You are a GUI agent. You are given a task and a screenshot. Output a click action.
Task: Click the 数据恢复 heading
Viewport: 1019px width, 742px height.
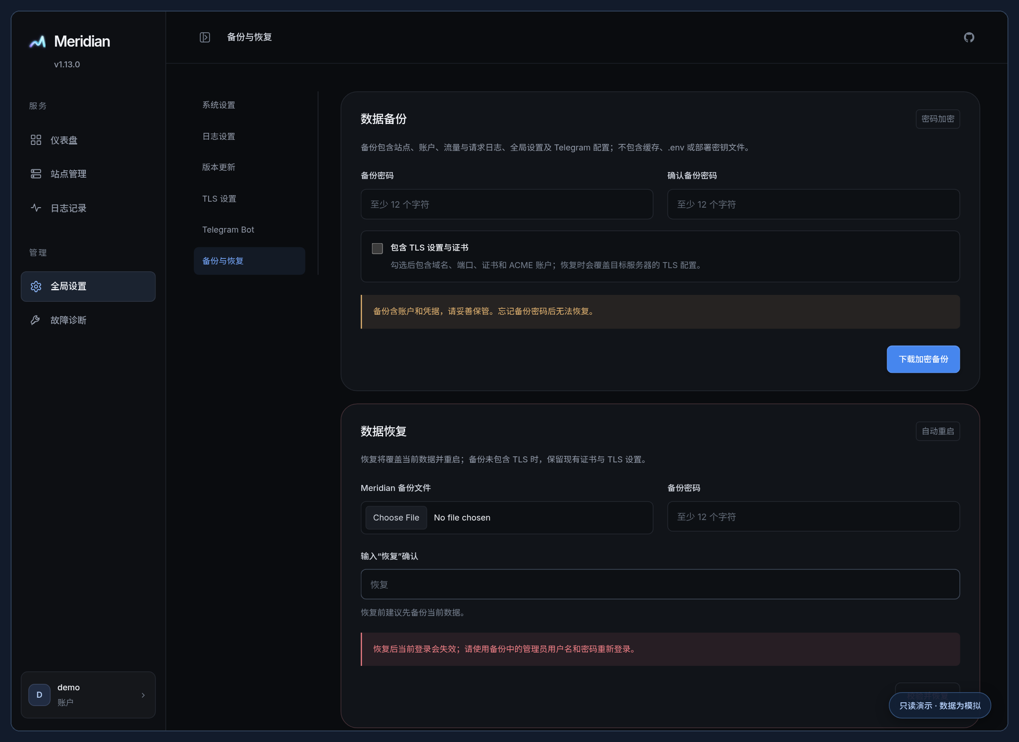(384, 431)
